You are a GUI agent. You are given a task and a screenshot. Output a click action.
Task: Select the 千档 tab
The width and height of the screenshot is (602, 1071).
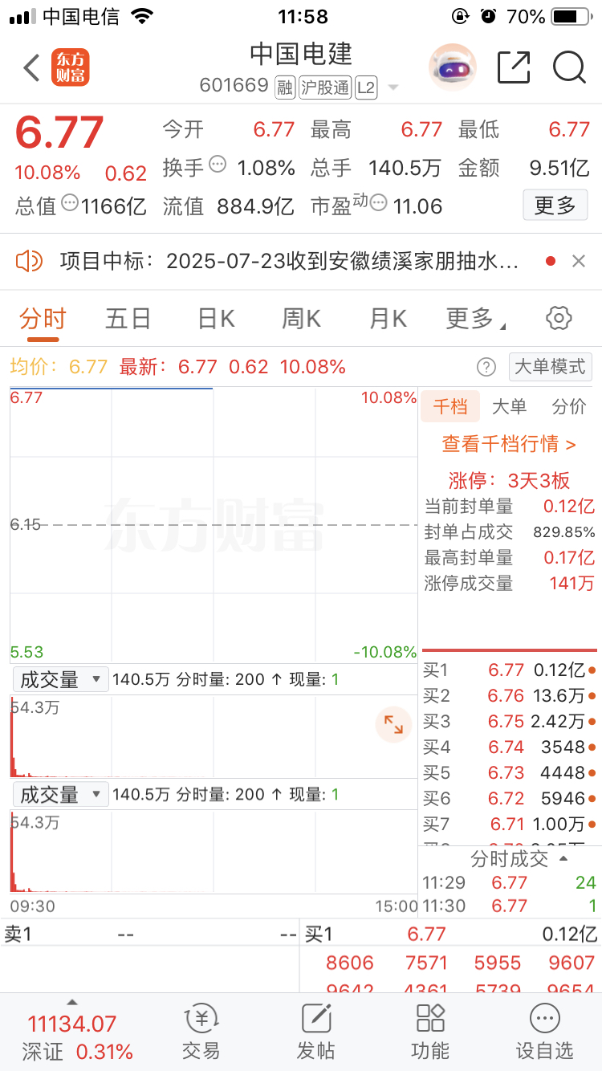(x=450, y=406)
